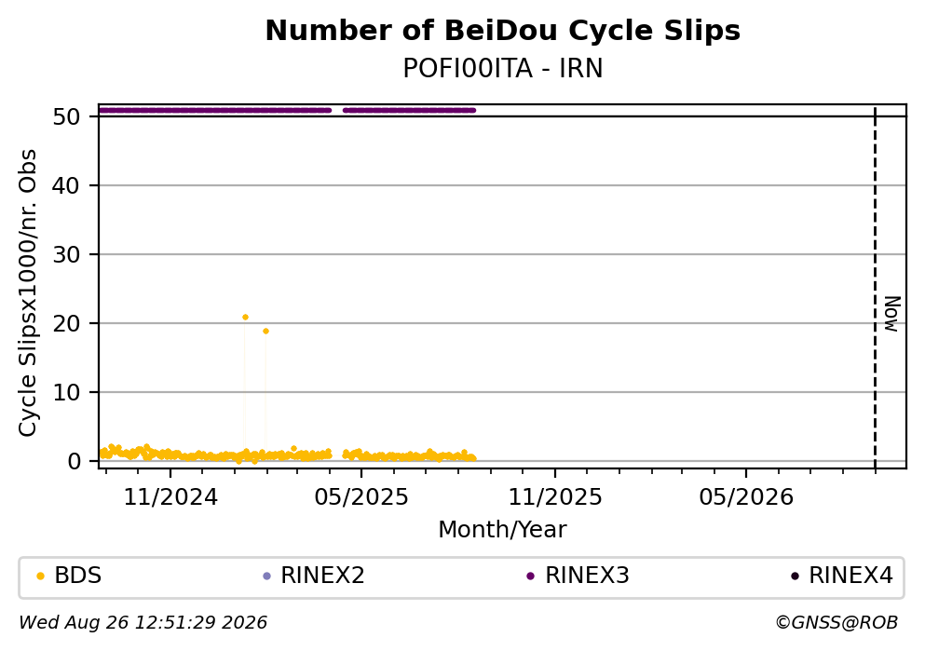Click the dark RINEX4 legend marker
This screenshot has height=651, width=925.
pyautogui.click(x=795, y=576)
